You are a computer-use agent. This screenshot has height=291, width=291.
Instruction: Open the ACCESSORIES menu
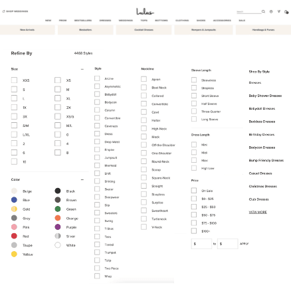click(222, 21)
